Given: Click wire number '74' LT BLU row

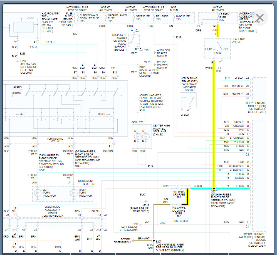Looking at the screenshot, I should coord(227,186).
